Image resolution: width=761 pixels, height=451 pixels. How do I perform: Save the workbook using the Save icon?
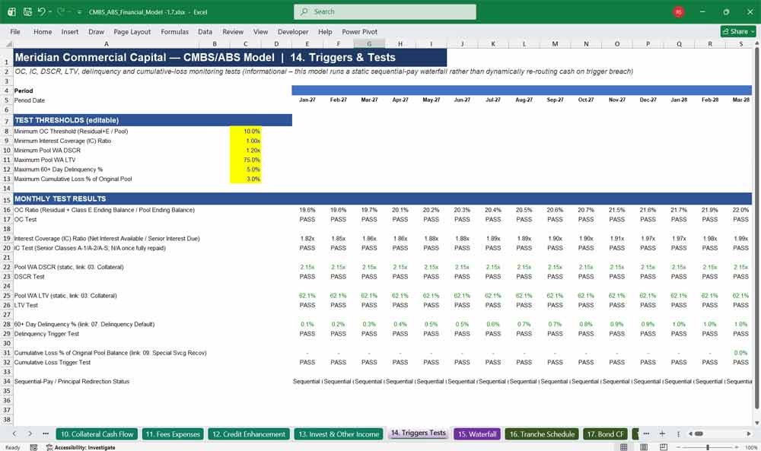[x=27, y=11]
